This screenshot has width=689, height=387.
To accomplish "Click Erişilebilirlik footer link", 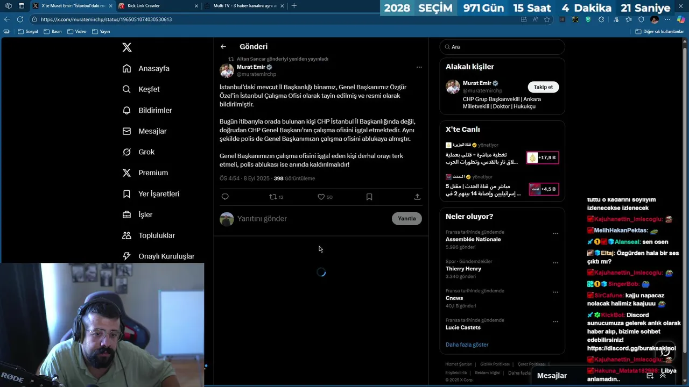I will (456, 373).
